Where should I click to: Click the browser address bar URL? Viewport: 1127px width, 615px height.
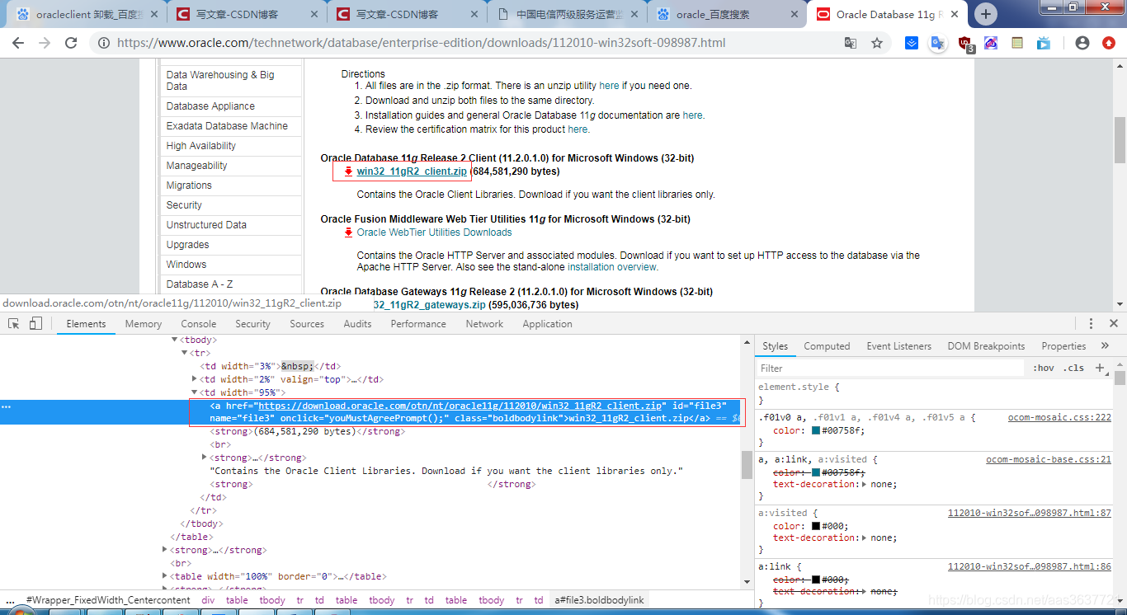421,43
